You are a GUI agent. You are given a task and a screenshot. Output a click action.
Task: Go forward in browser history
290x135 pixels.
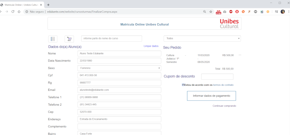[7, 12]
